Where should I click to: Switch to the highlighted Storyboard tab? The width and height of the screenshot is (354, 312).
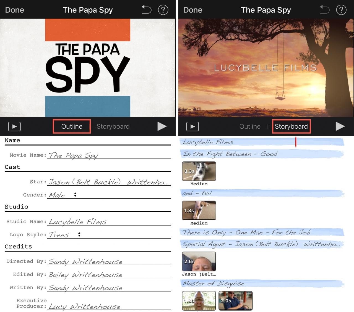tap(291, 126)
